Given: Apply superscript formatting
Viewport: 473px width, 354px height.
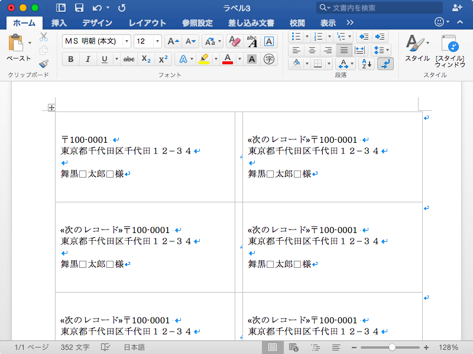Looking at the screenshot, I should tap(163, 60).
